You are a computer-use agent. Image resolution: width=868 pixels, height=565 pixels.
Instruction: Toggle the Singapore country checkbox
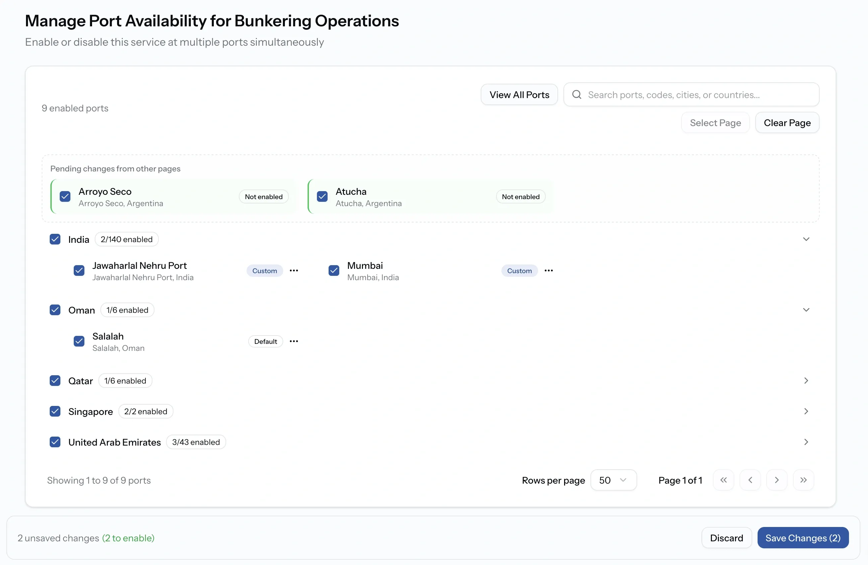pyautogui.click(x=55, y=412)
